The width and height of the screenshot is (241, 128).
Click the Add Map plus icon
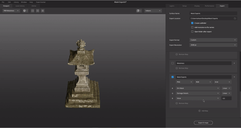199,111
